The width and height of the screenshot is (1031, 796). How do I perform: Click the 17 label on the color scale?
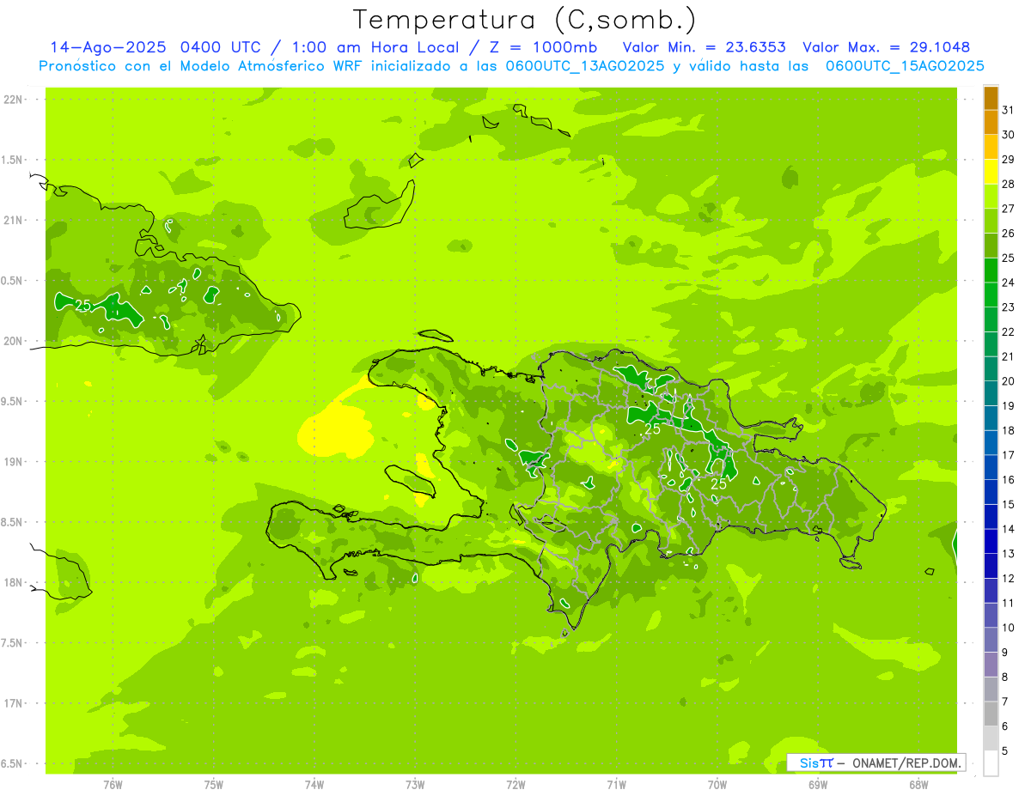pyautogui.click(x=1008, y=455)
